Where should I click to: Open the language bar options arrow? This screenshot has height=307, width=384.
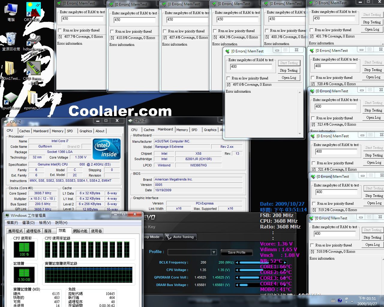[x=346, y=302]
